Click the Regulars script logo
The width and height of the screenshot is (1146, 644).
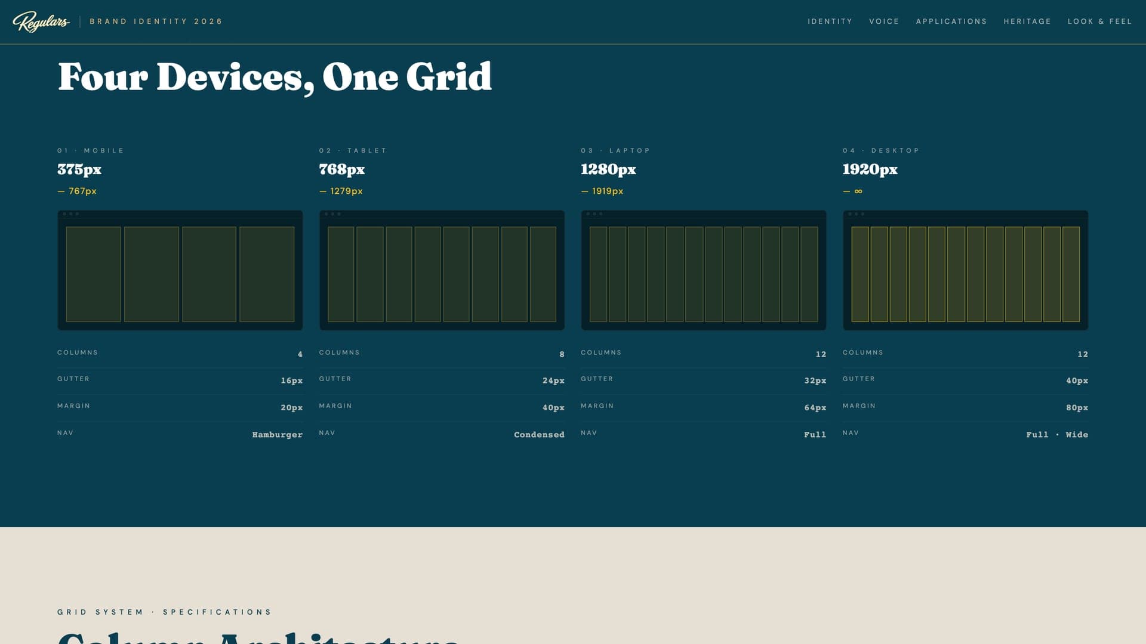click(41, 21)
